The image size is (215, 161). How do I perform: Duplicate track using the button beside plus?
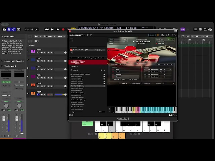click(36, 41)
